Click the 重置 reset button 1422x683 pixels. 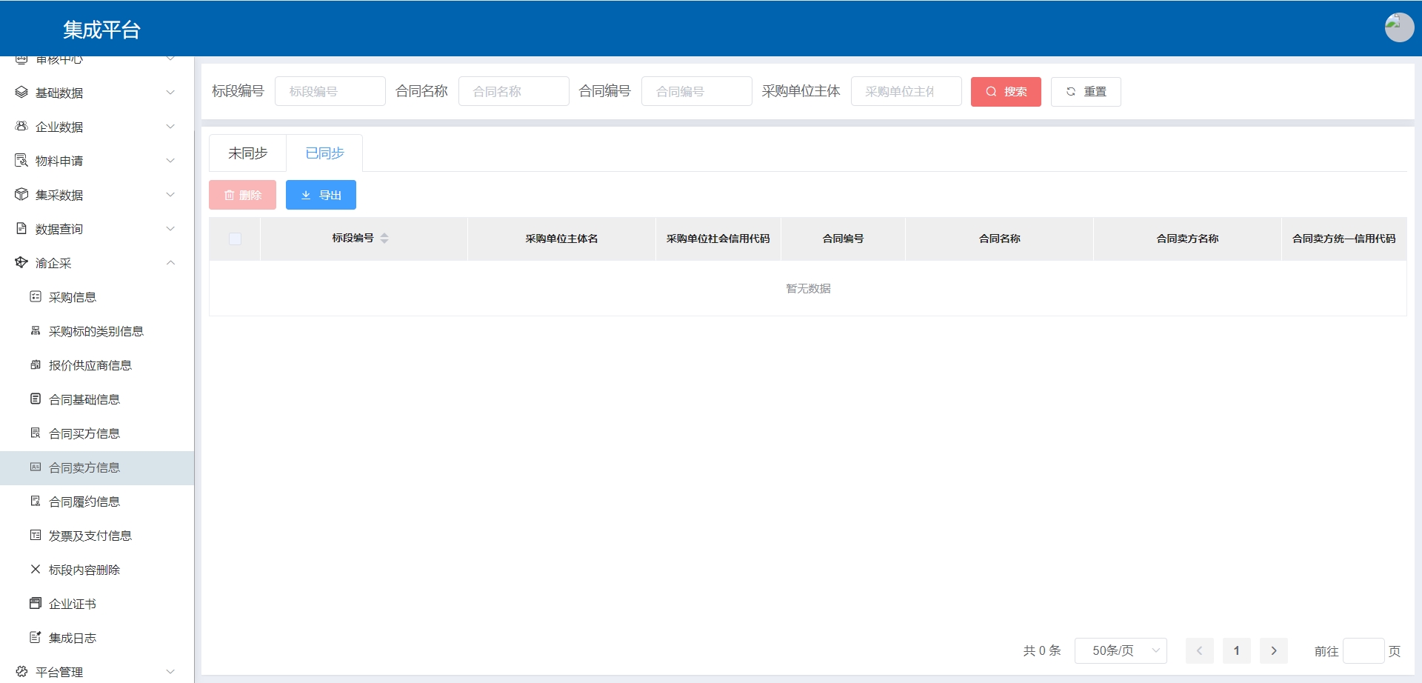tap(1085, 92)
